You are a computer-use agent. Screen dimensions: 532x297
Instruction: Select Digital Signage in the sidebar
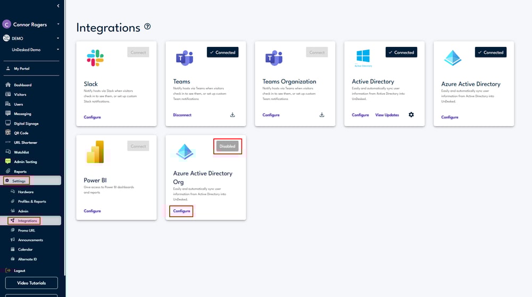(26, 123)
